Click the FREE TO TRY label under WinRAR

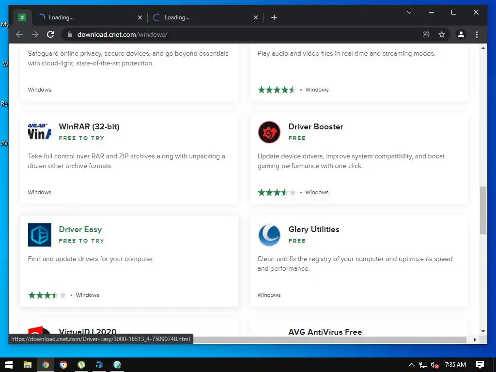(x=81, y=138)
